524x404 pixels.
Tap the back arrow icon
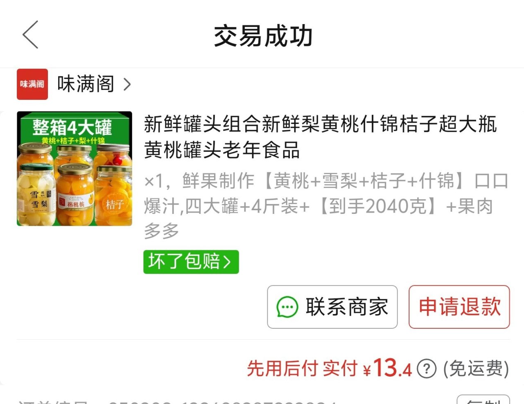coord(30,35)
